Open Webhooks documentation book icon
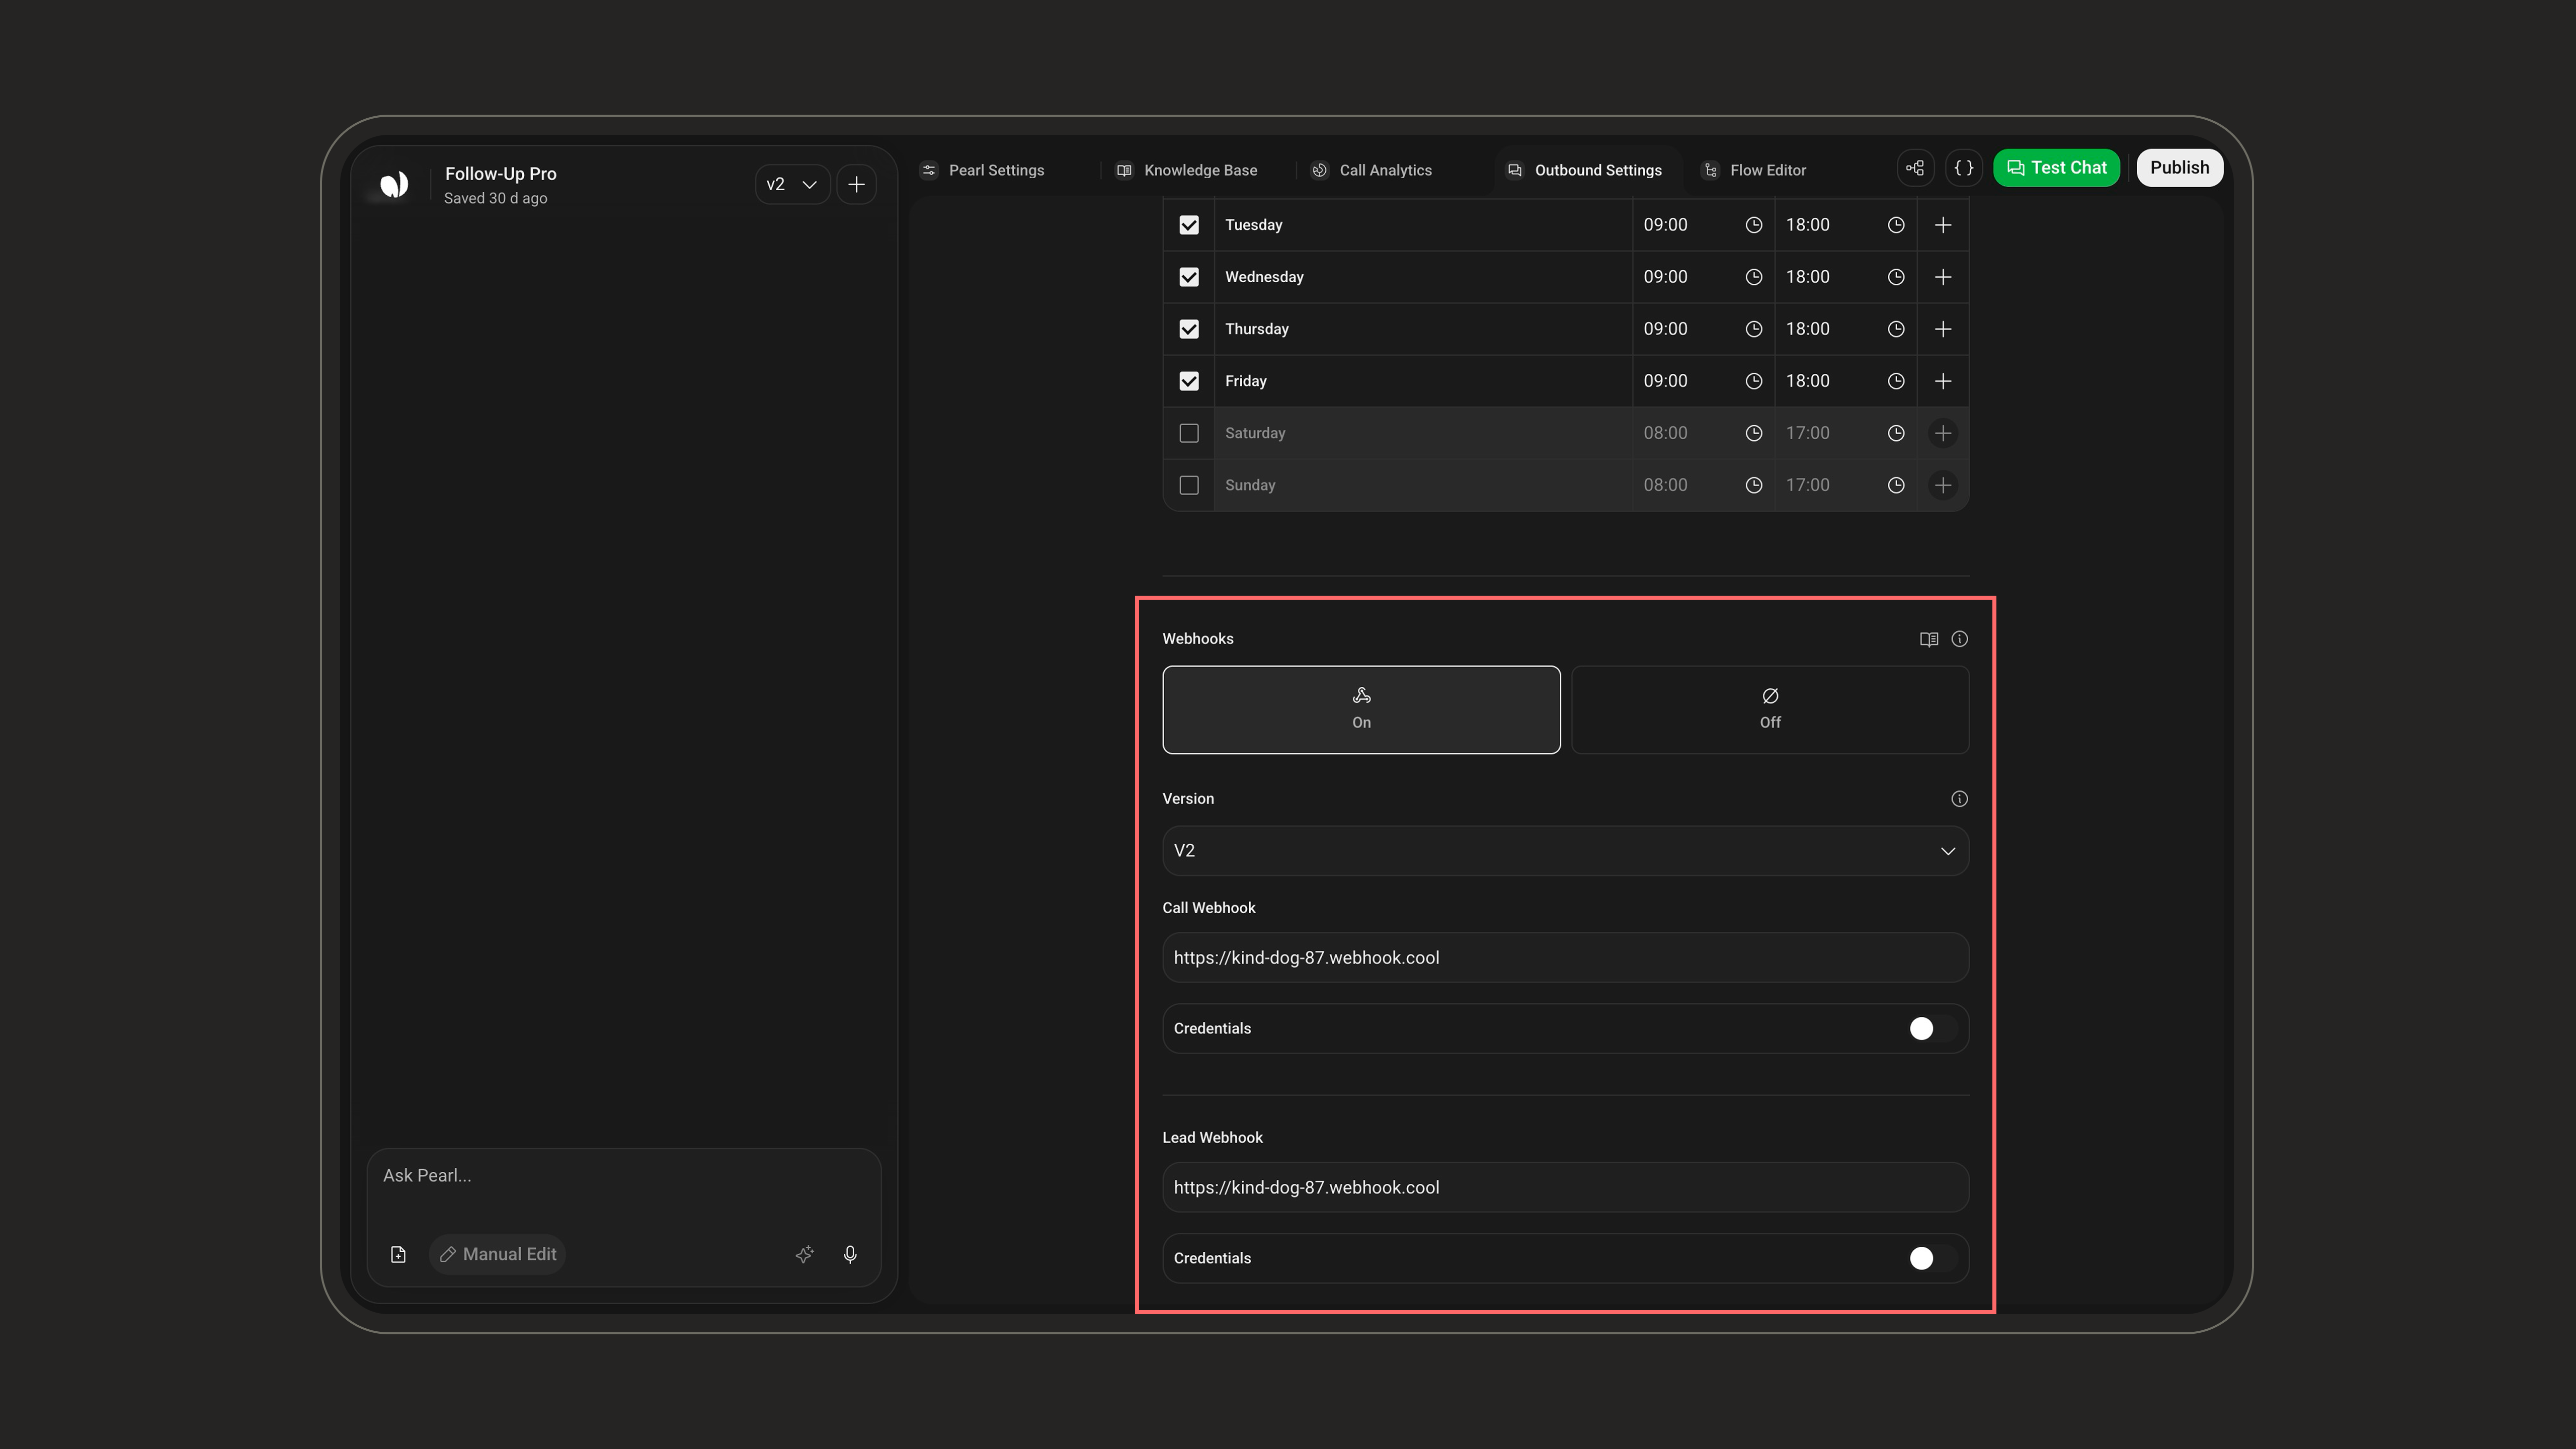Screen dimensions: 2576x1449 coord(1929,639)
